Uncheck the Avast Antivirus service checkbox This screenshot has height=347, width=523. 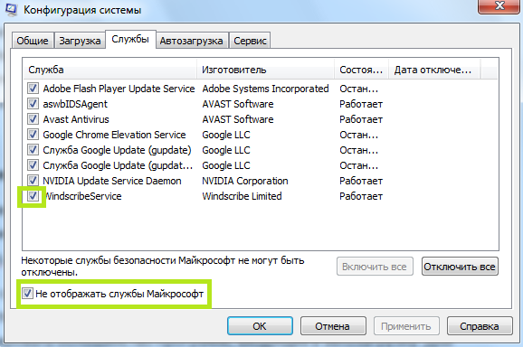click(33, 119)
